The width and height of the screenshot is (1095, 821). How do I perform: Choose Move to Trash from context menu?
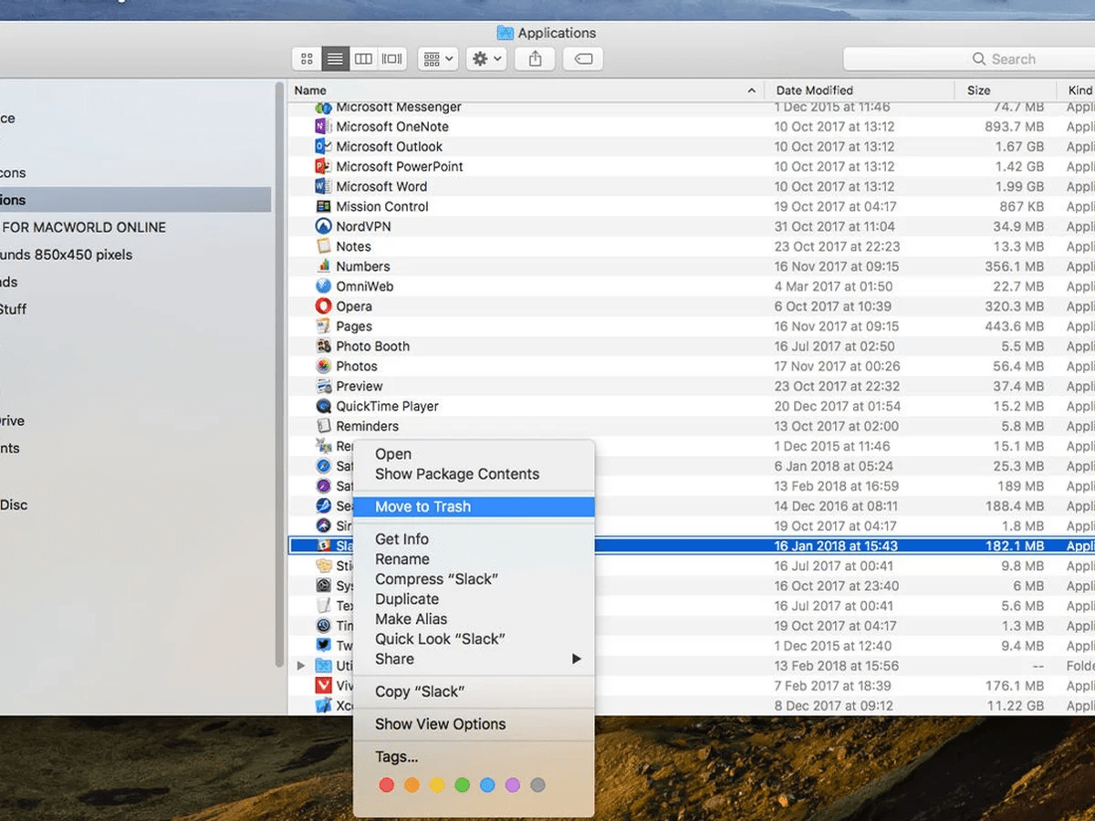pyautogui.click(x=423, y=506)
